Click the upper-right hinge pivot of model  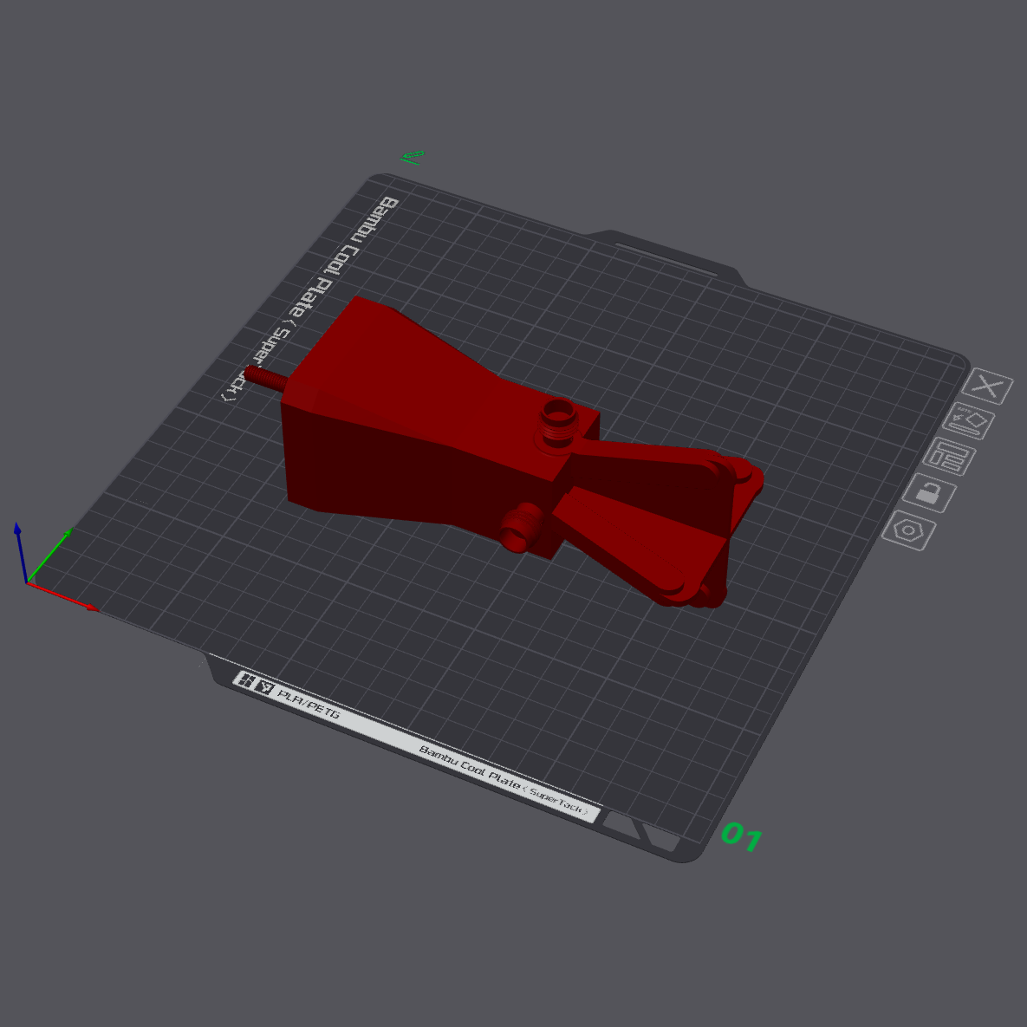click(x=741, y=474)
